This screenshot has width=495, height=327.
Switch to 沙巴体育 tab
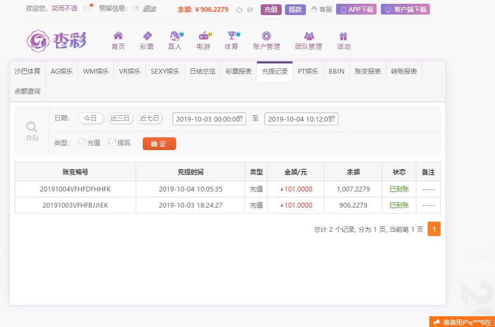27,72
